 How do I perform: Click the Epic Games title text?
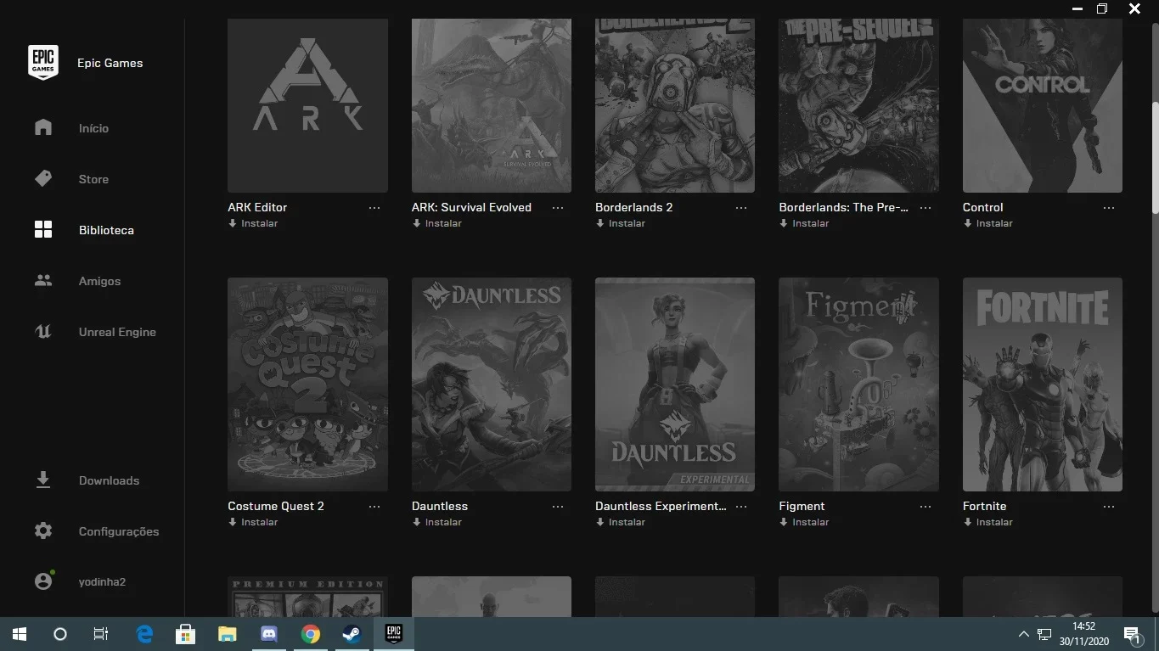click(110, 63)
